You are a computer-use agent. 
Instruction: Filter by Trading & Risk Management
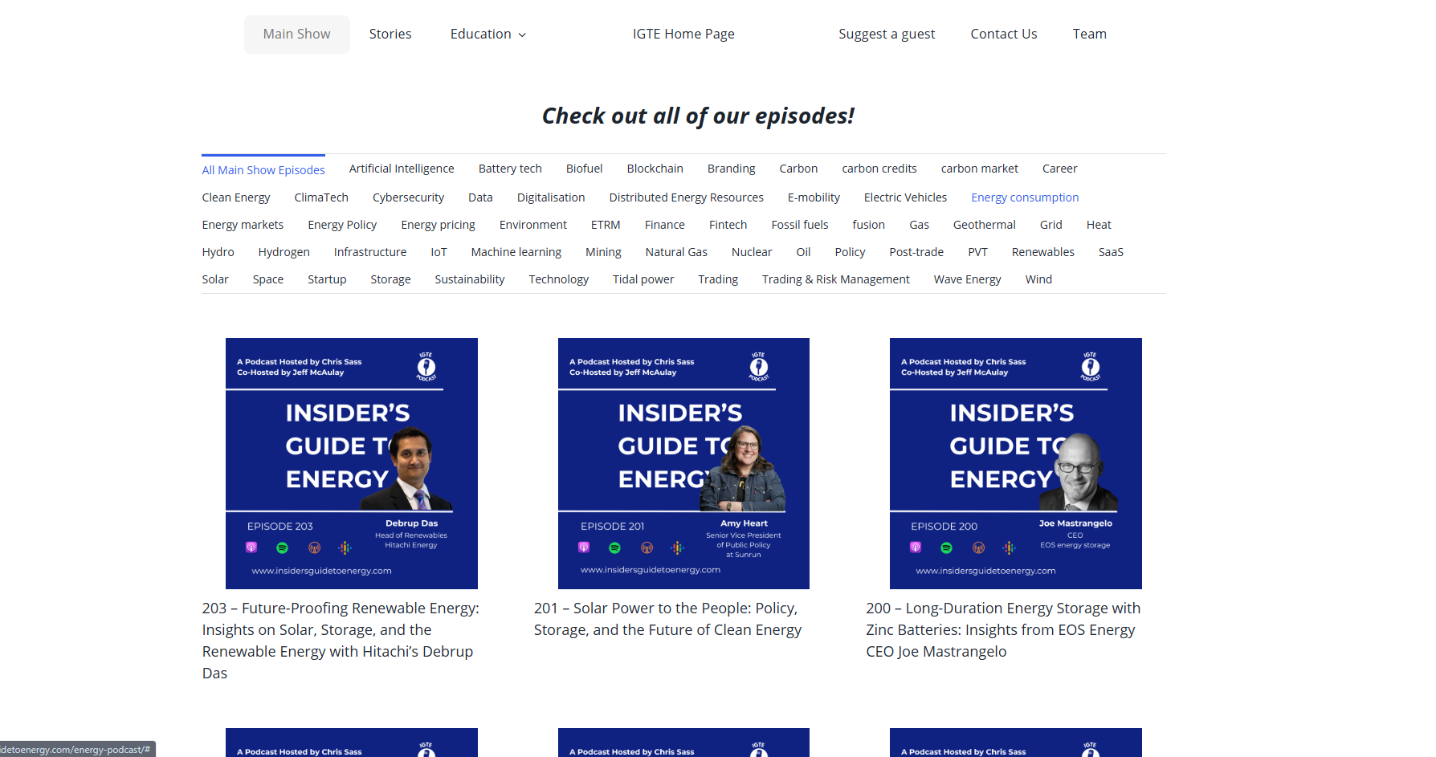tap(836, 279)
